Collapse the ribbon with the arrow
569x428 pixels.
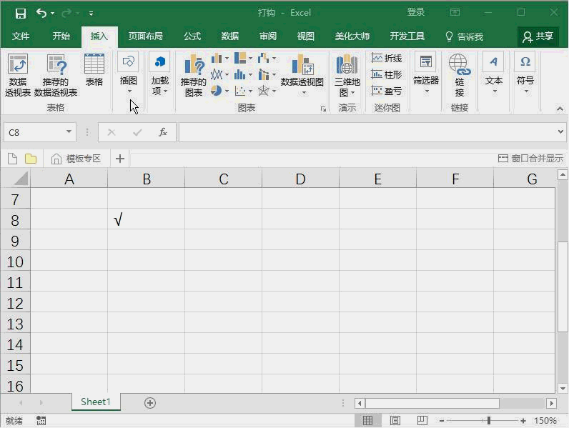click(x=560, y=109)
